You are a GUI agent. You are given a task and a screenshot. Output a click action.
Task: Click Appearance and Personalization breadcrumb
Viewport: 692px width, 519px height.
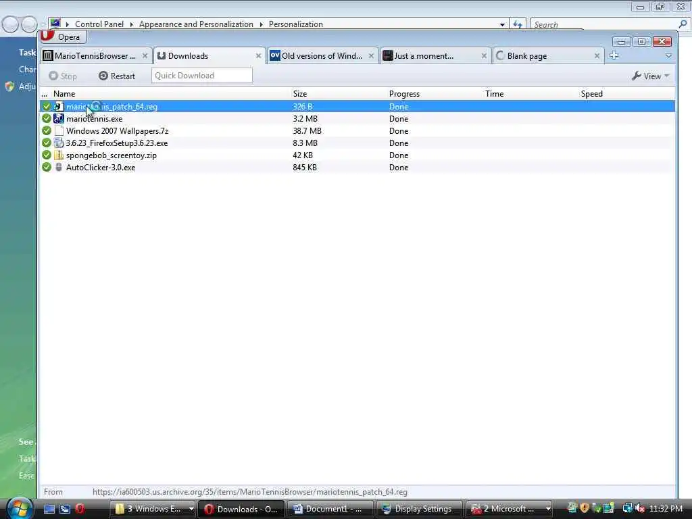click(196, 24)
